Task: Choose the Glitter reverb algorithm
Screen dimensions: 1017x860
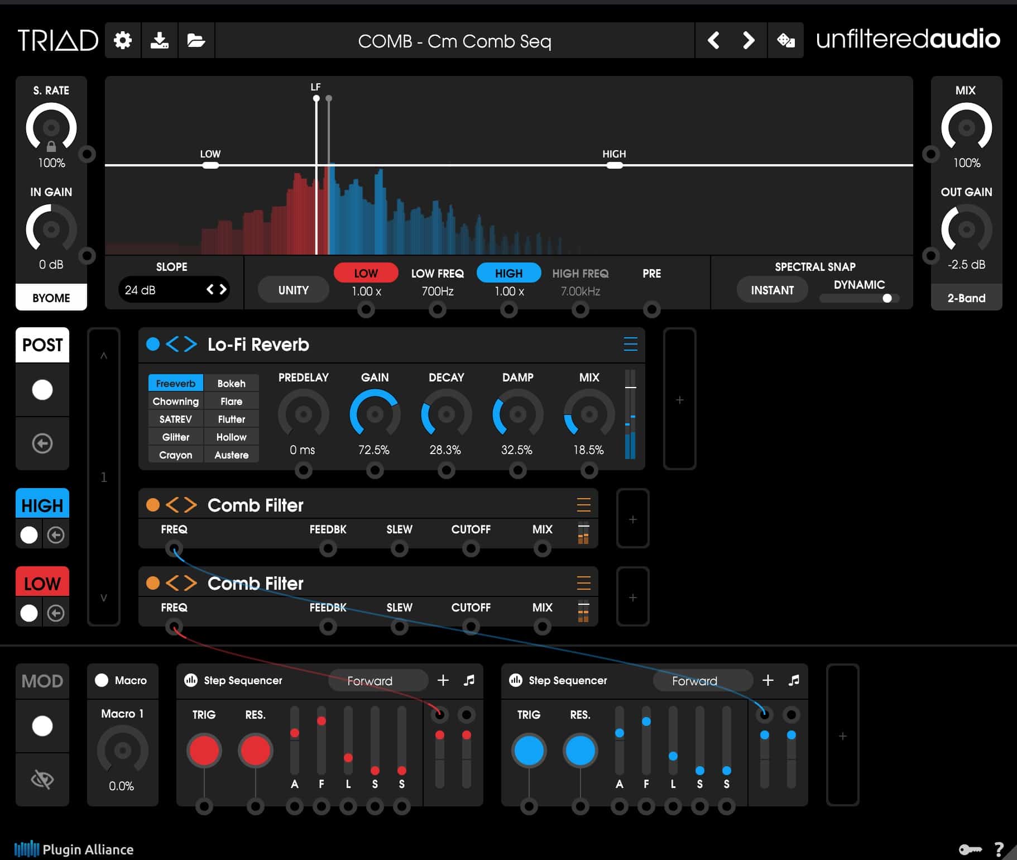Action: (x=175, y=437)
